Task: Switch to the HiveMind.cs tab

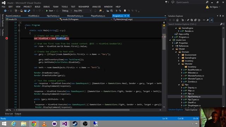Action: (34, 16)
